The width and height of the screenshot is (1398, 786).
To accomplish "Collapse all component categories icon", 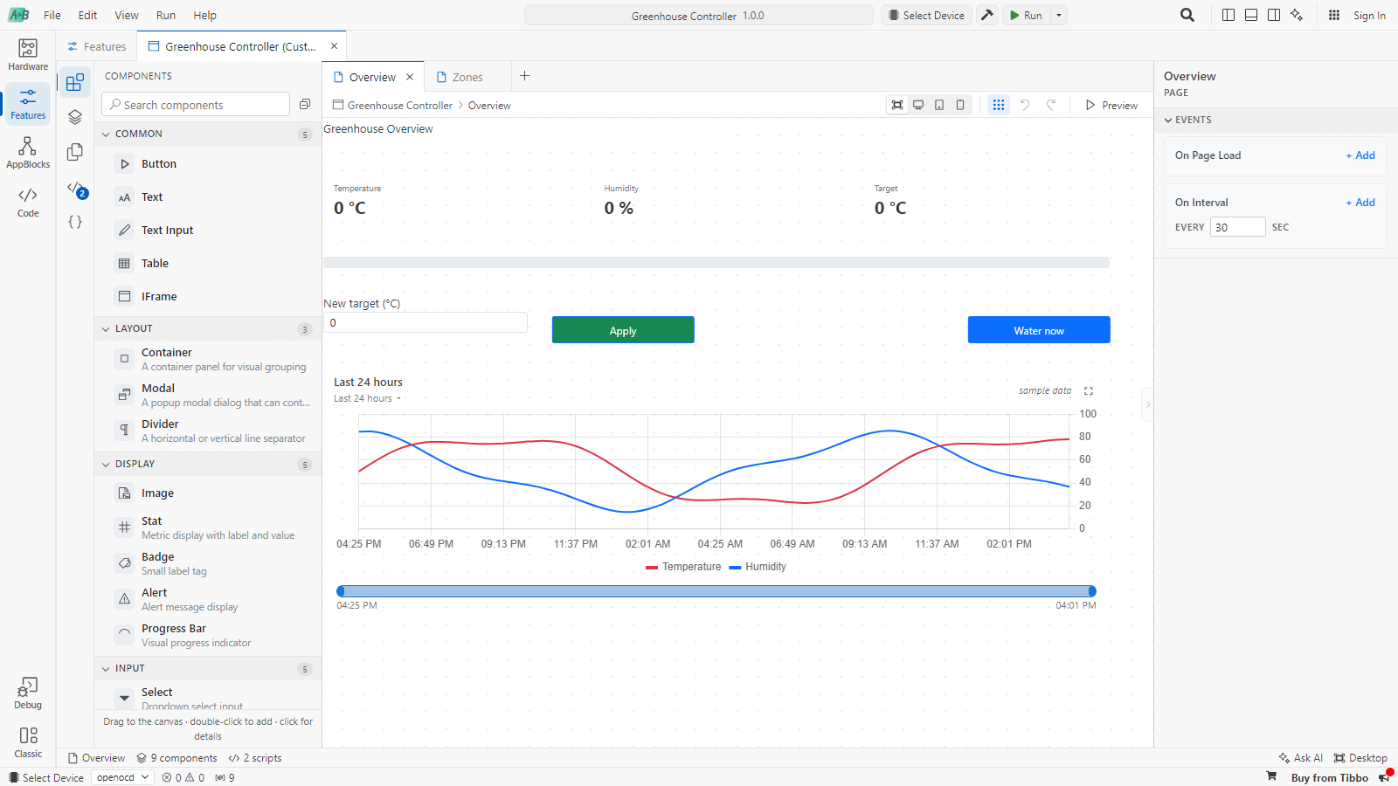I will click(305, 105).
